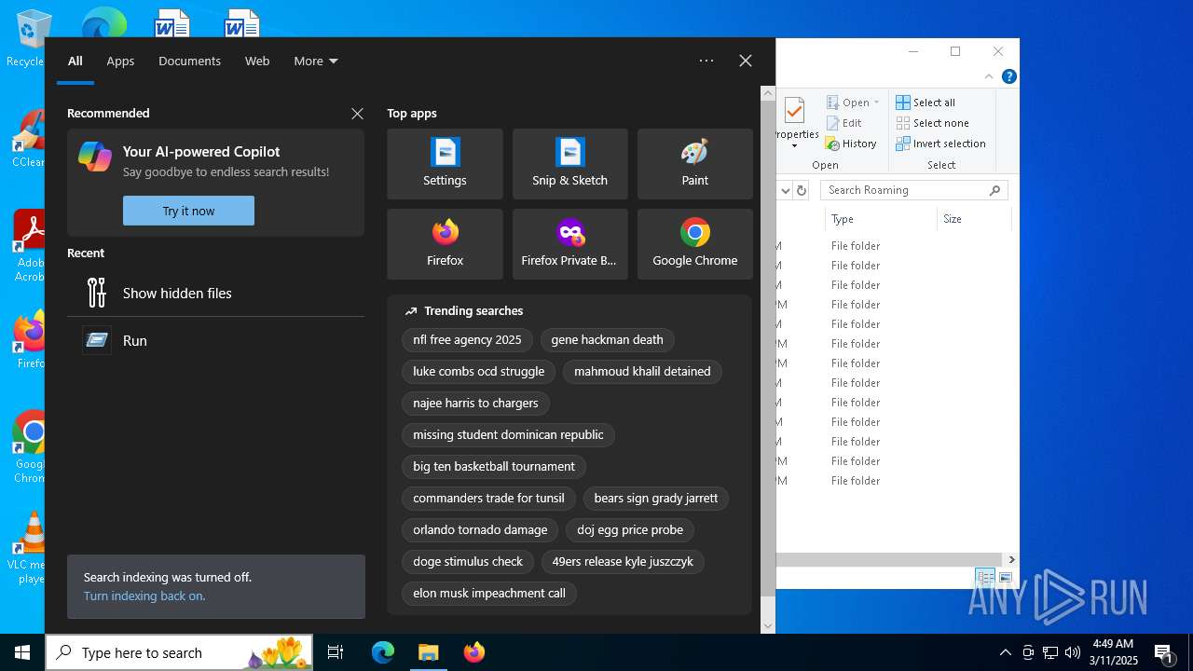1193x671 pixels.
Task: Dismiss the Recommended section
Action: [357, 114]
